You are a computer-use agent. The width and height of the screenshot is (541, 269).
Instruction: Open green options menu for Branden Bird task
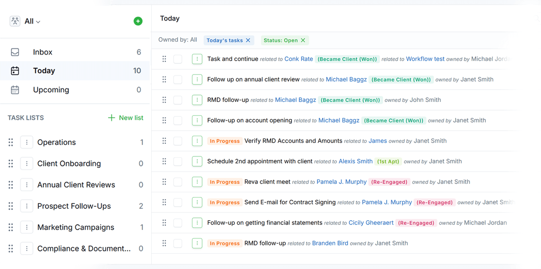[197, 243]
